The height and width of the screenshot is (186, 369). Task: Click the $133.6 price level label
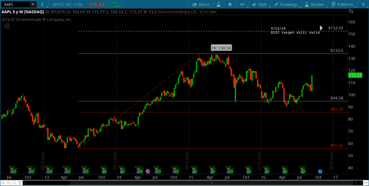337,51
